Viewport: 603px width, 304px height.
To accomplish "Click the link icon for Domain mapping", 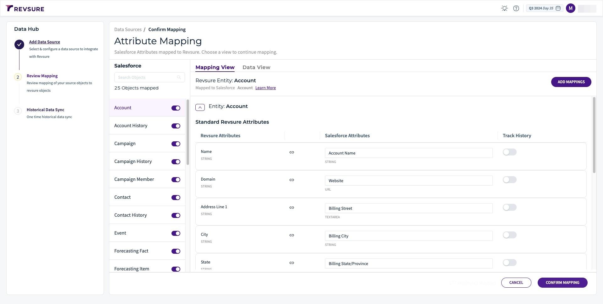I will (292, 180).
